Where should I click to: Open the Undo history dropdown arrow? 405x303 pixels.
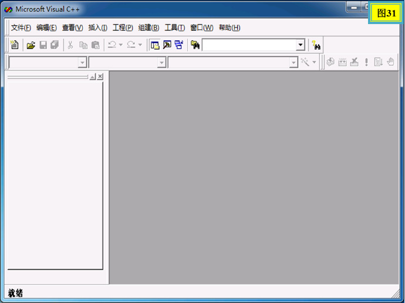pos(121,45)
